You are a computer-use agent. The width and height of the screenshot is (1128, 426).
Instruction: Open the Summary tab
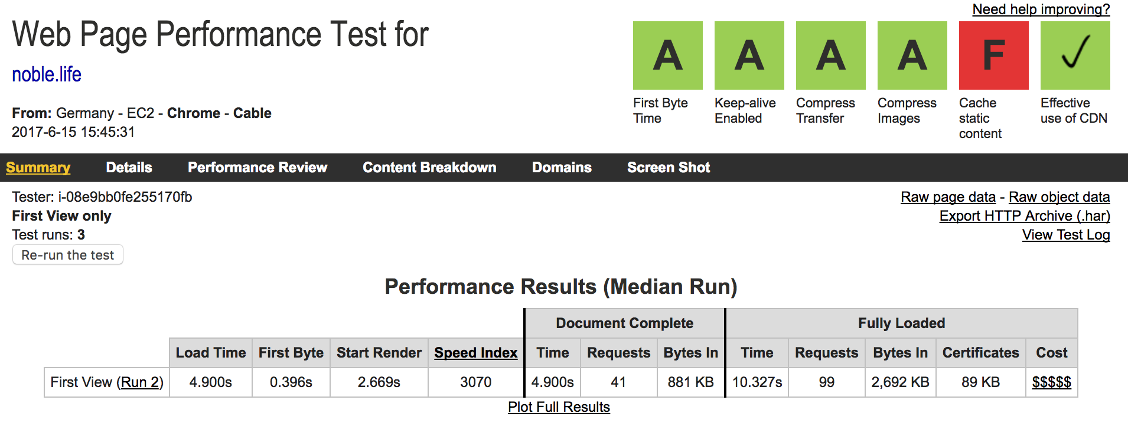[x=38, y=168]
